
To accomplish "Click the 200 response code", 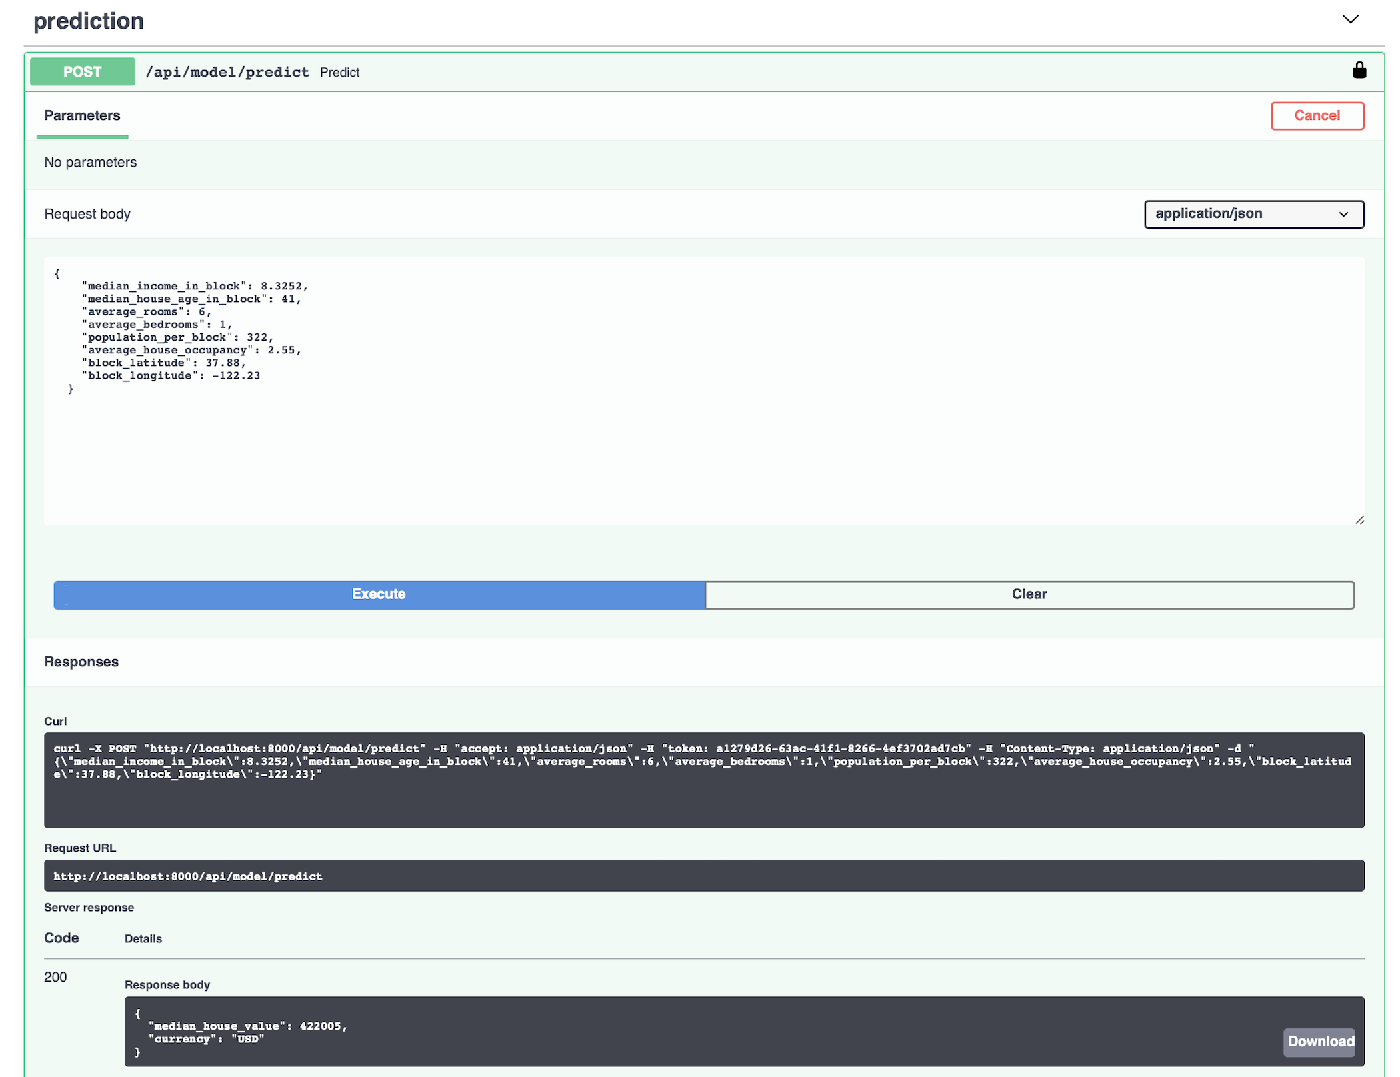I will pyautogui.click(x=55, y=977).
